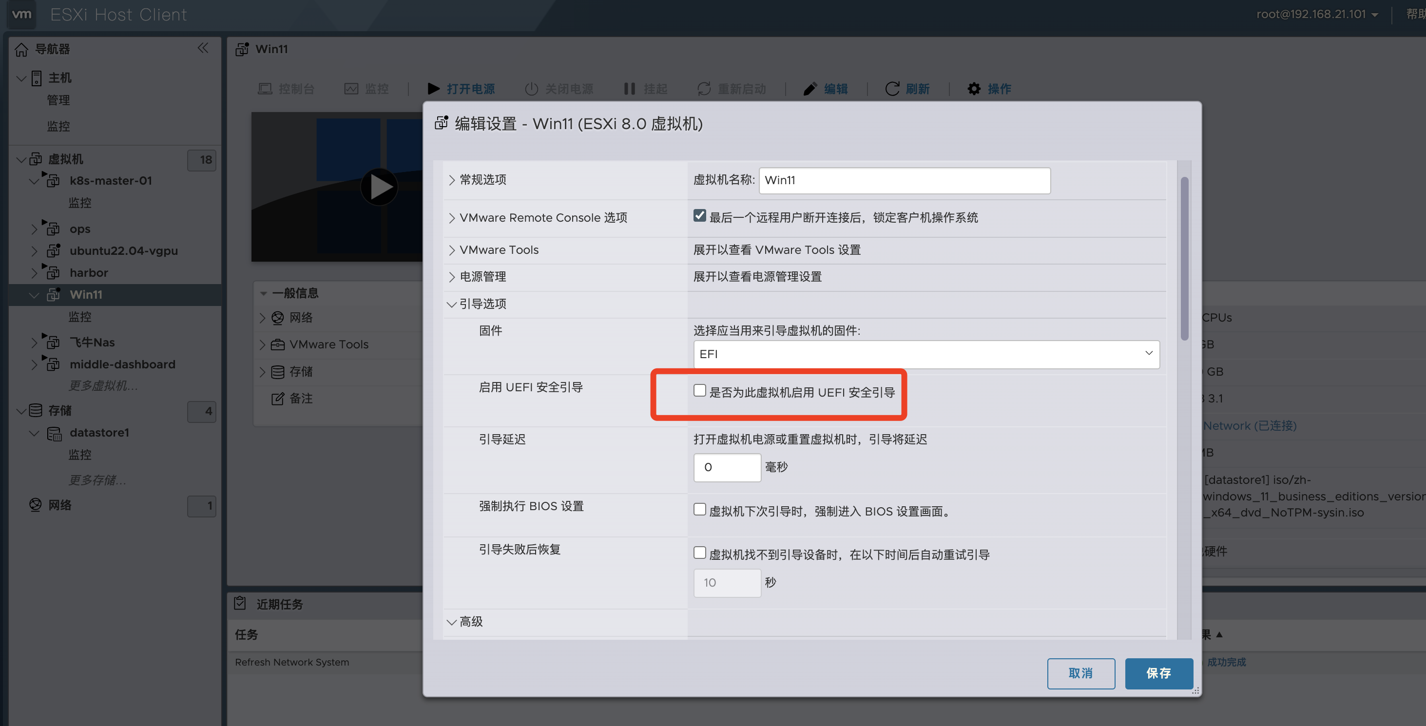This screenshot has height=726, width=1426.
Task: Power on the Win11 virtual machine
Action: [462, 89]
